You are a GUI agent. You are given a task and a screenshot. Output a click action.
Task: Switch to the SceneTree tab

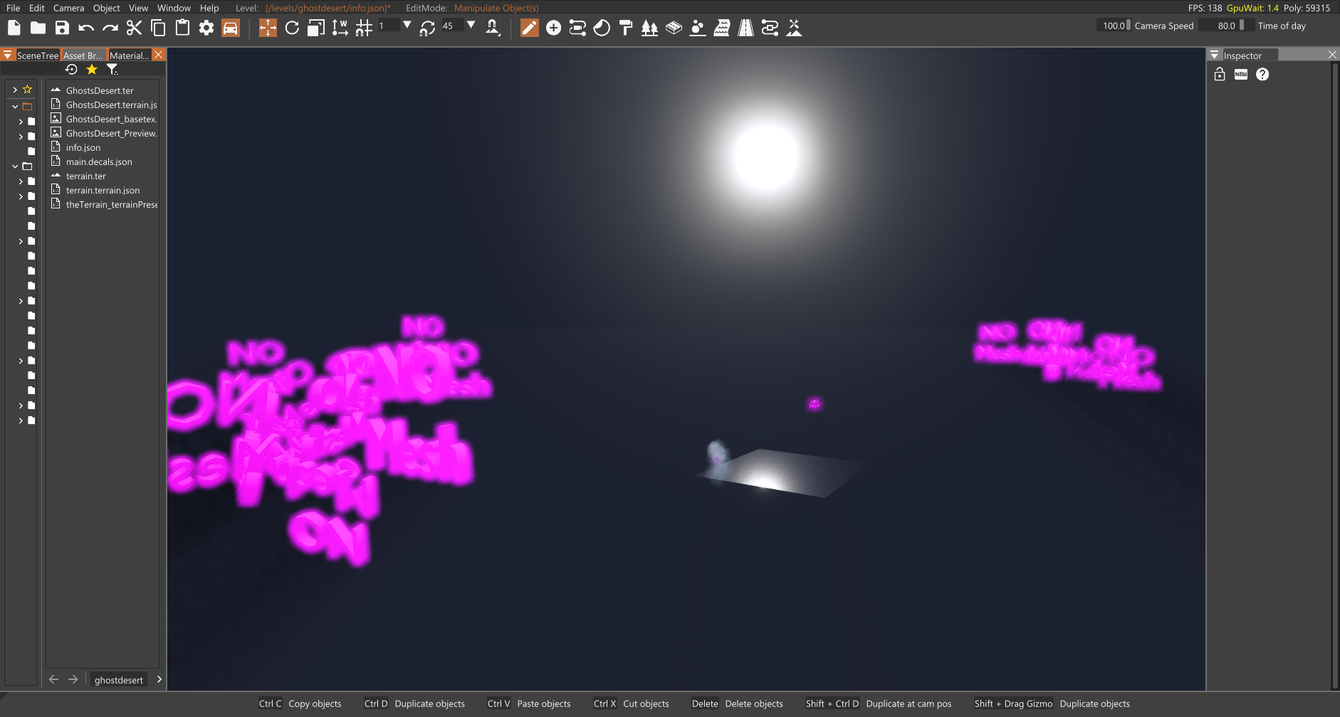click(x=37, y=55)
